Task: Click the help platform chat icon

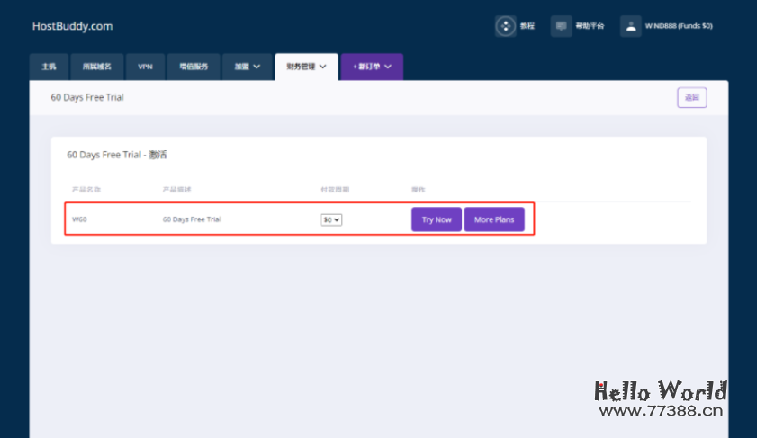Action: tap(561, 26)
